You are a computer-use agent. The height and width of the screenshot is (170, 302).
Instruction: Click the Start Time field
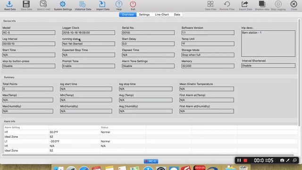coord(29,55)
